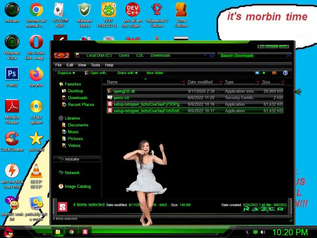Viewport: 317px width, 238px height.
Task: Launch Zuma Deluxe desktop icon
Action: [181, 15]
